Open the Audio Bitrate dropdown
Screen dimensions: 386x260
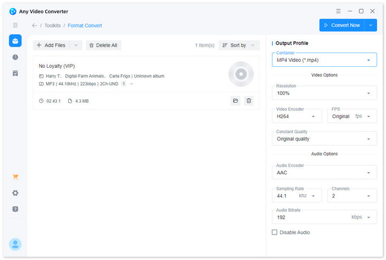click(x=324, y=217)
